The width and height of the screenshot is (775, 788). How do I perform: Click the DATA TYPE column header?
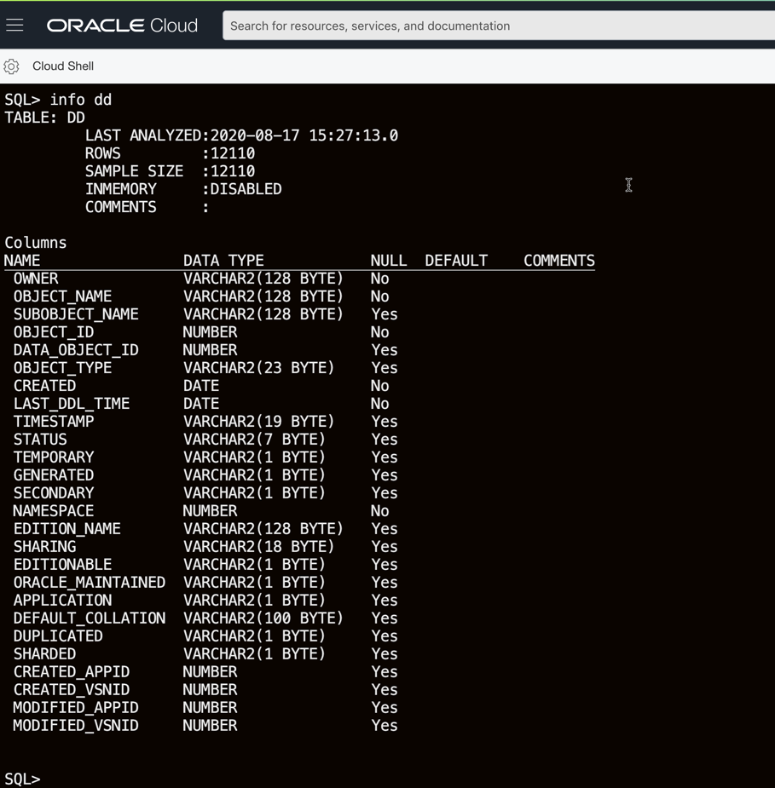tap(223, 261)
